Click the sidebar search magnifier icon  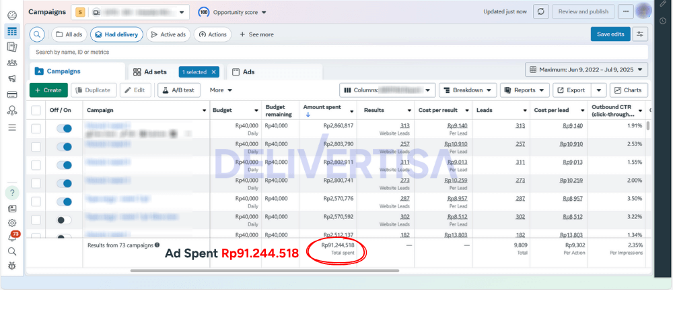tap(12, 251)
